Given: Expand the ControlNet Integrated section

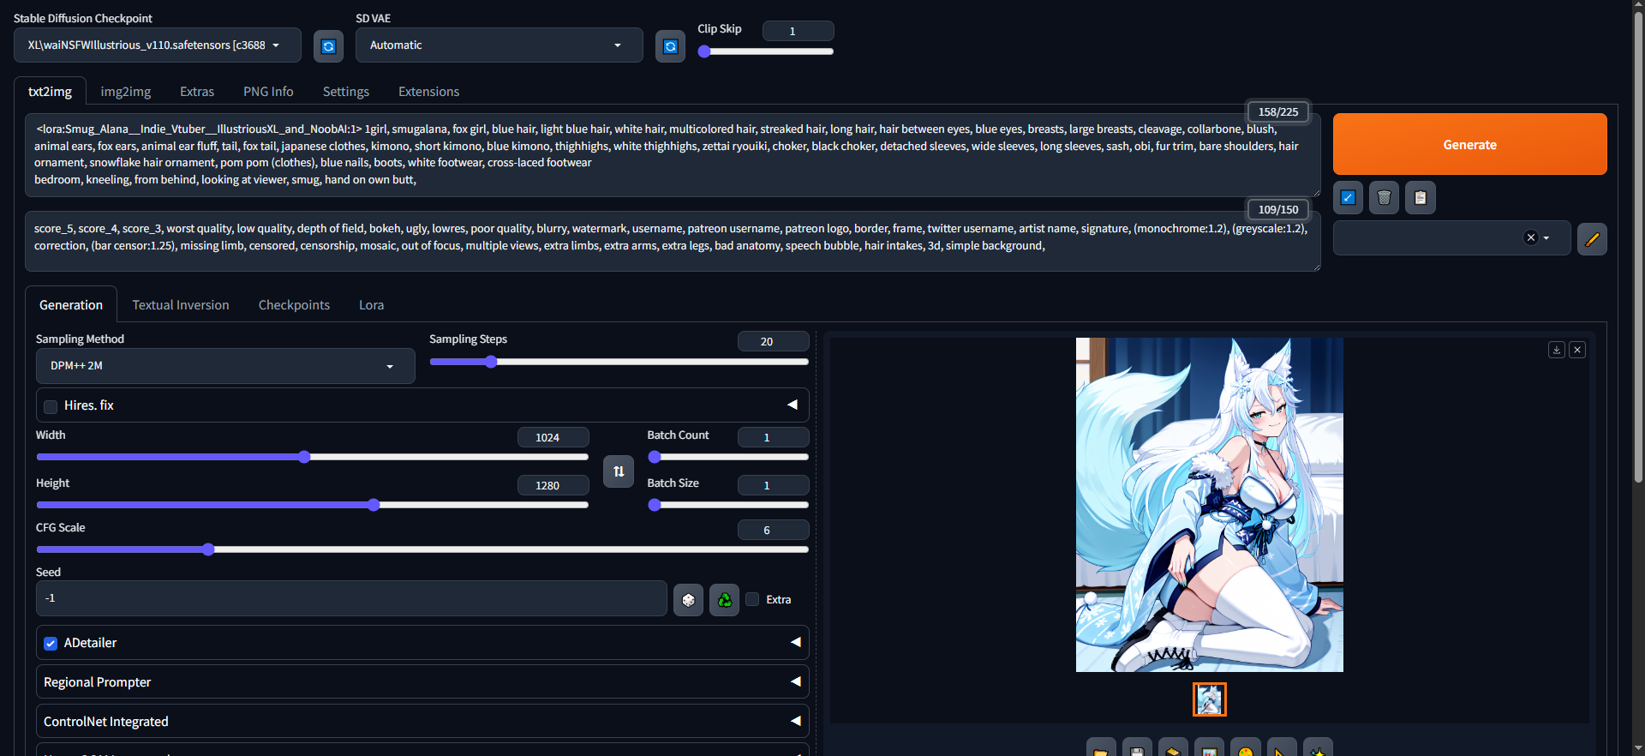Looking at the screenshot, I should click(x=422, y=721).
